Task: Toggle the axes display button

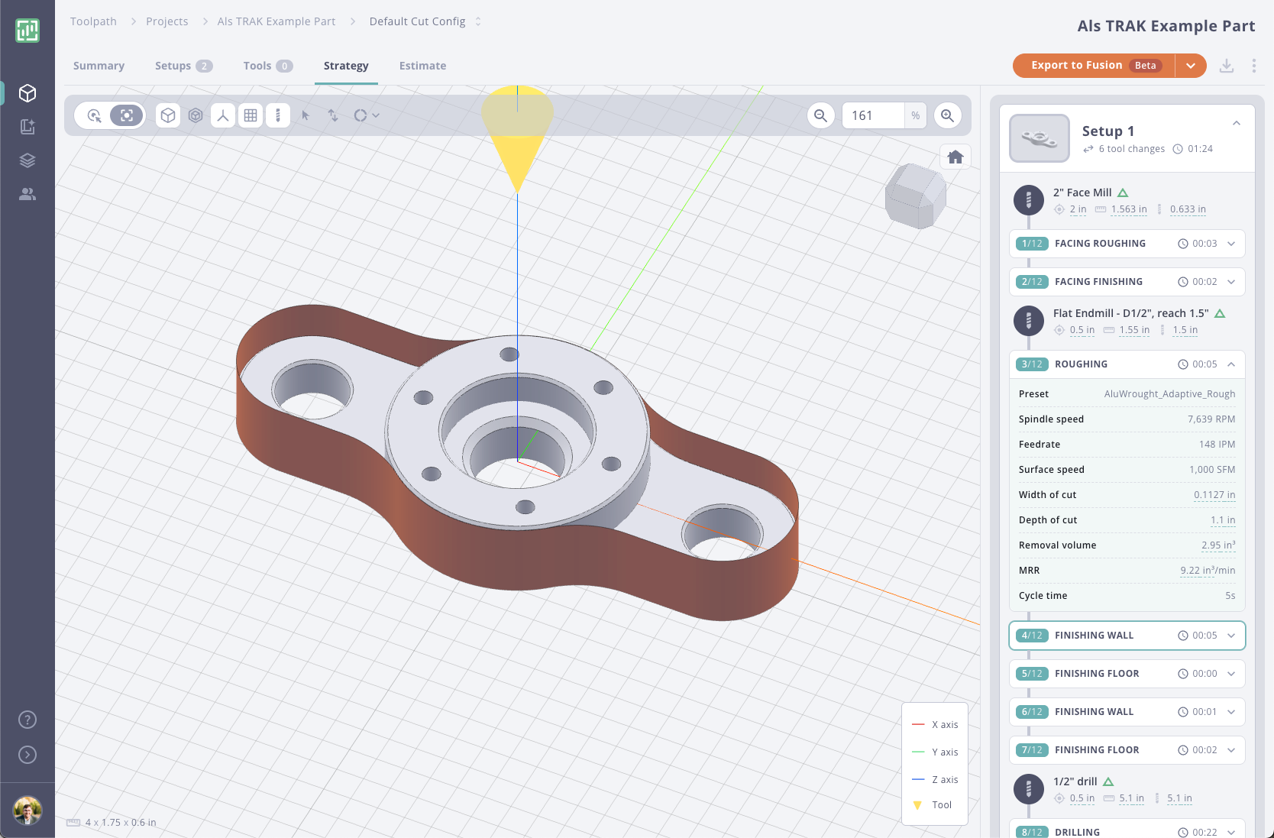Action: 223,115
